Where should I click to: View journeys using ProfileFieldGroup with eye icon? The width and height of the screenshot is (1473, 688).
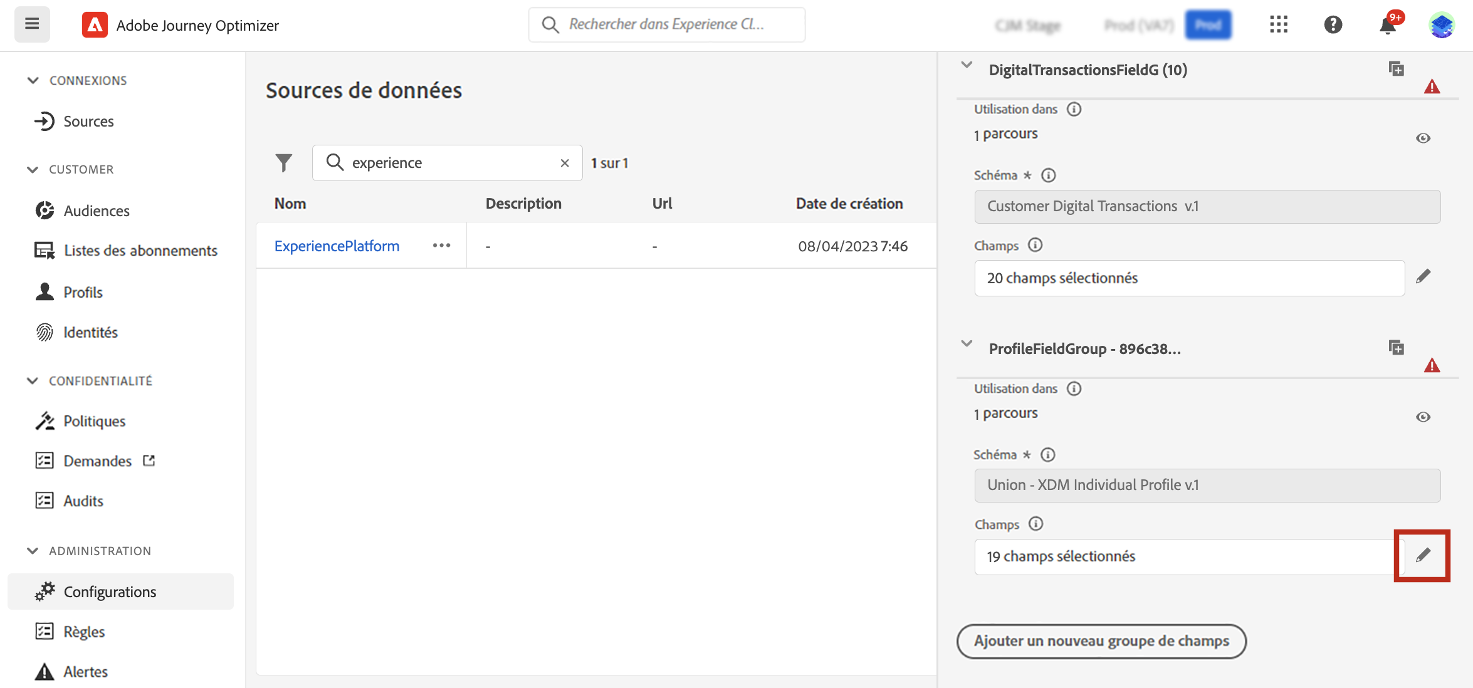(x=1423, y=417)
